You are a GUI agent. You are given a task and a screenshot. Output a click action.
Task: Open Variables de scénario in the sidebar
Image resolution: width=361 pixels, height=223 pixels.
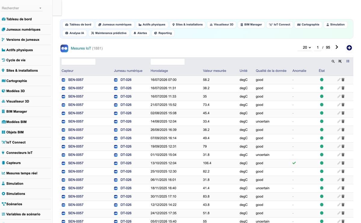click(23, 214)
